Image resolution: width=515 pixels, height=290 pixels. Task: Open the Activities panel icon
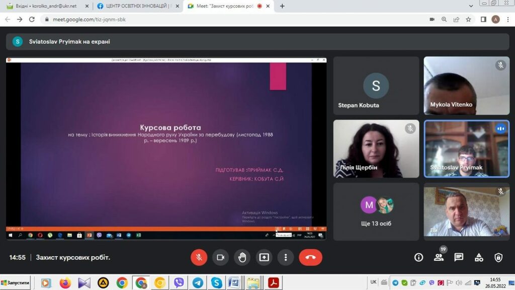point(479,257)
